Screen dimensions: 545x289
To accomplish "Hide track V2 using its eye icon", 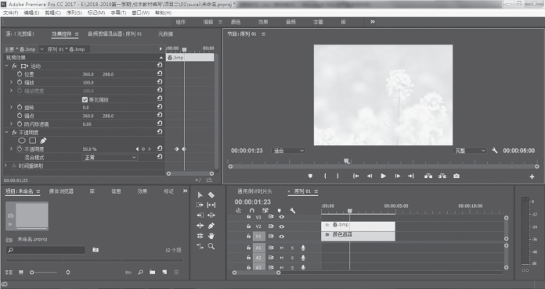I will point(282,227).
